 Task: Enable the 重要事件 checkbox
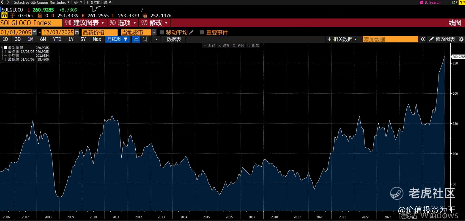[202, 33]
